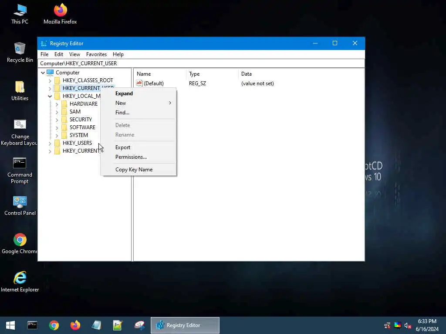Click the REG_SZ type cell
The width and height of the screenshot is (446, 334).
[197, 83]
